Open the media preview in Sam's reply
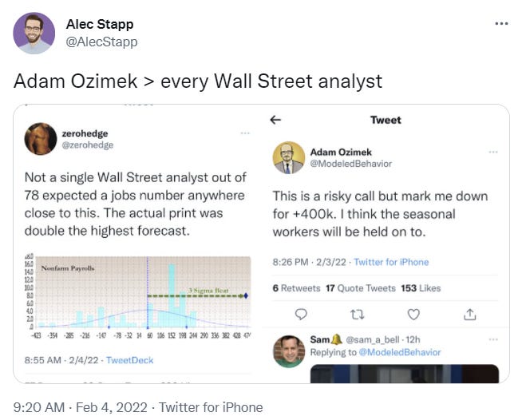This screenshot has width=518, height=420. (405, 374)
